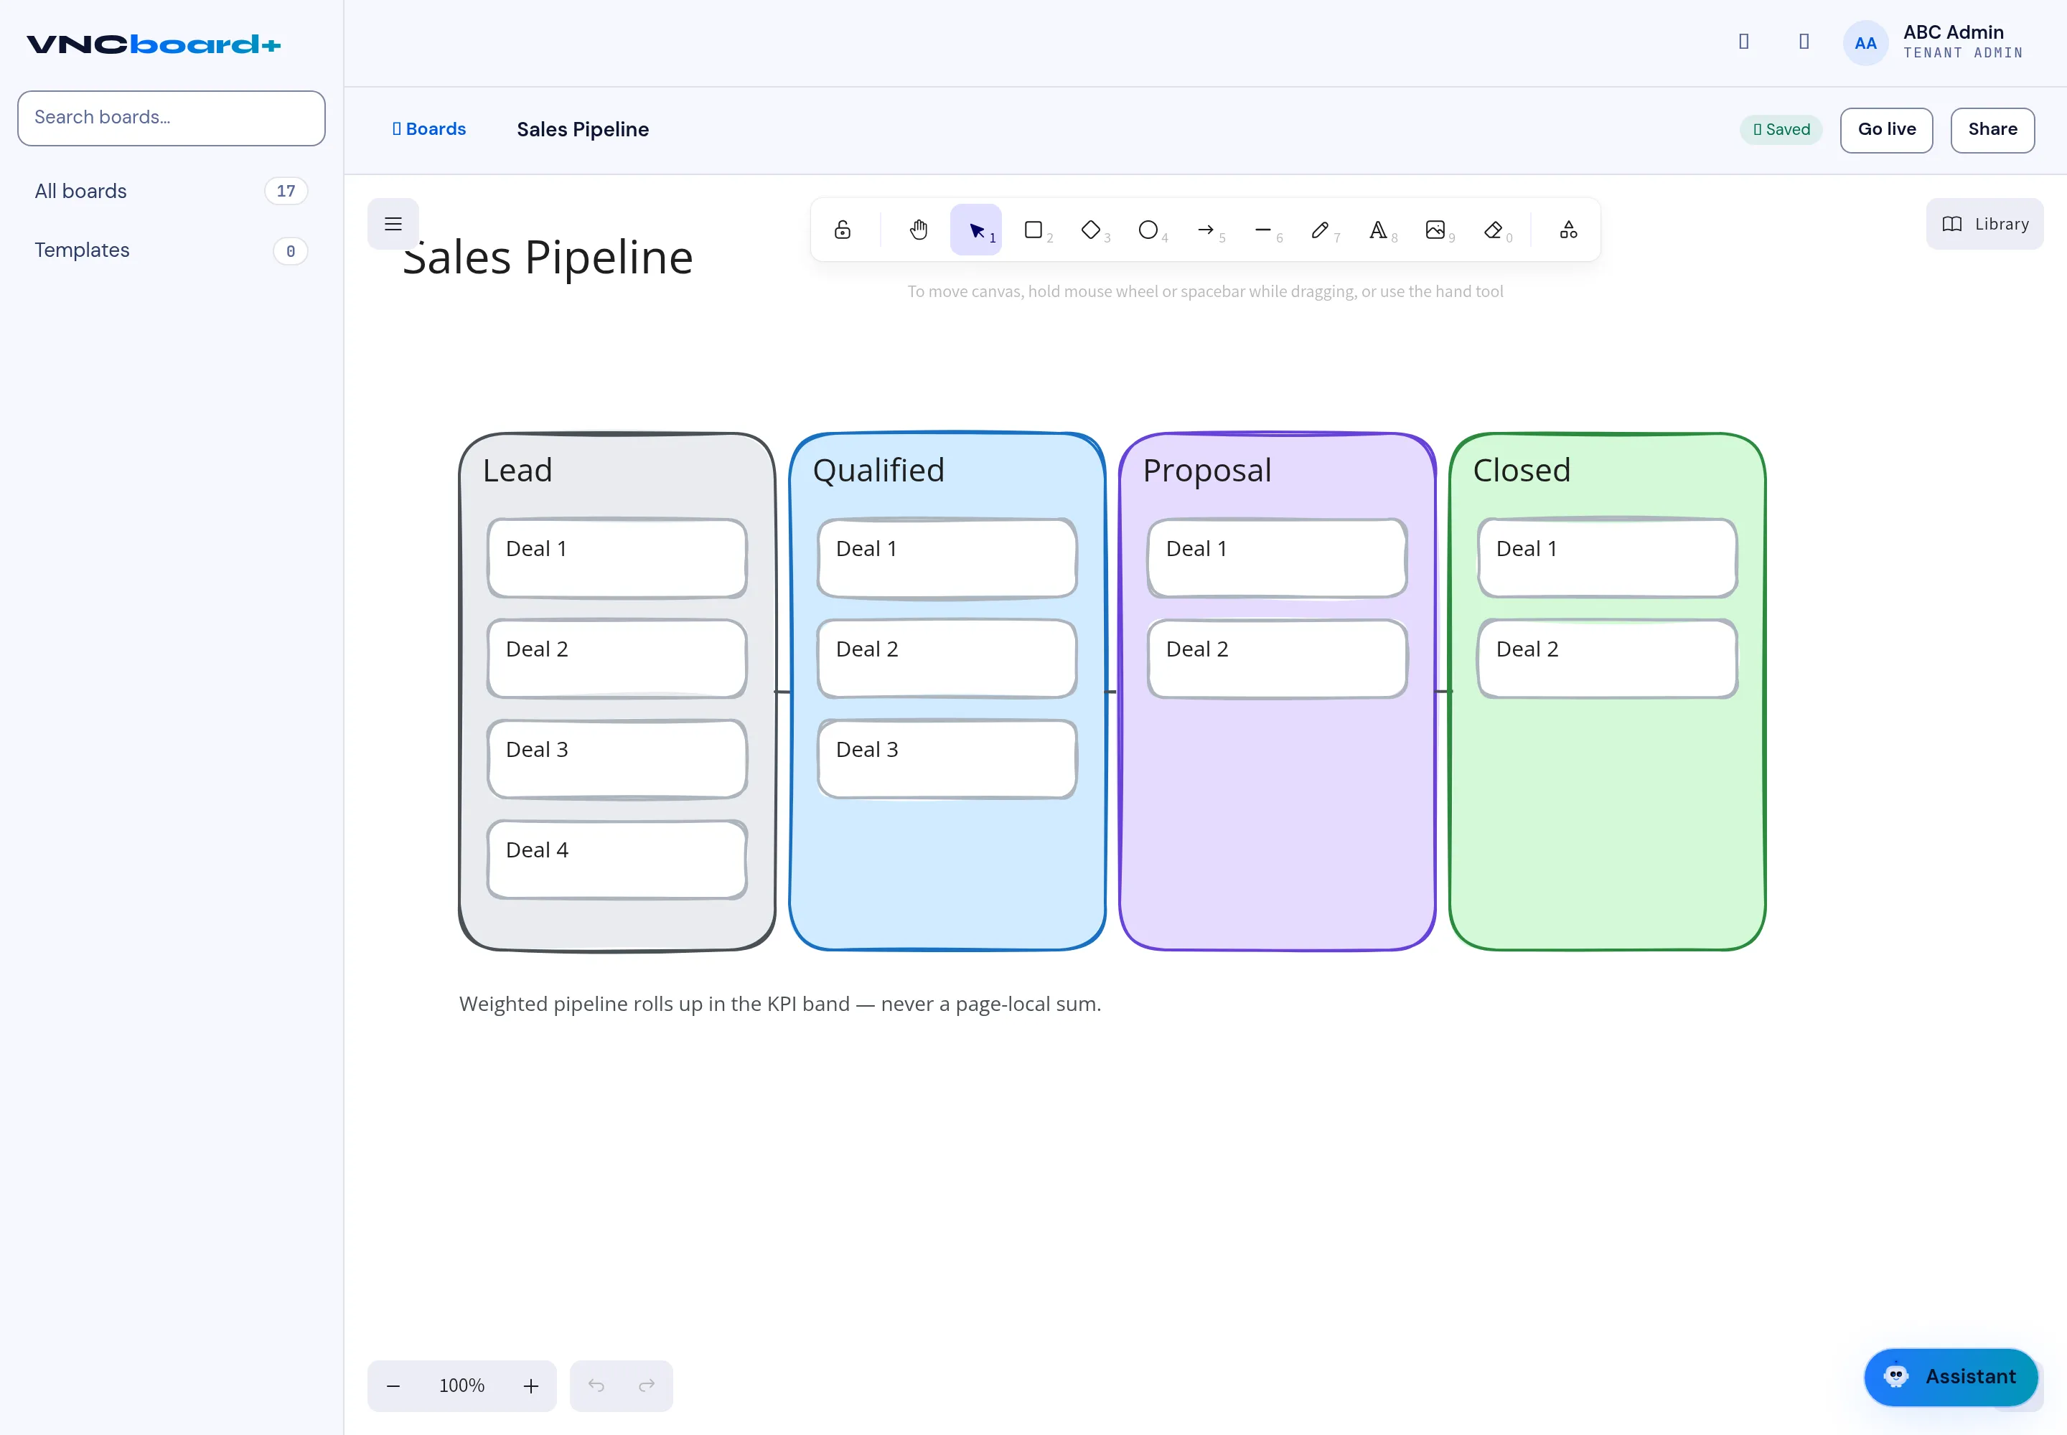Select the Rectangle shape tool
This screenshot has height=1435, width=2067.
(x=1033, y=230)
